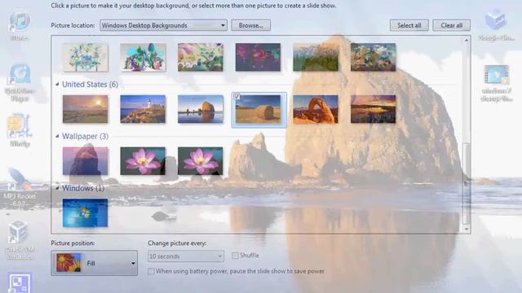The height and width of the screenshot is (293, 522).
Task: Select the first pastel tree artwork thumbnail in top row
Action: pos(85,57)
